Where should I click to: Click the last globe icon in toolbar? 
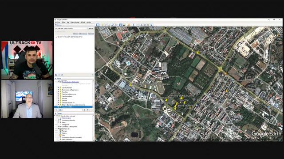point(152,25)
